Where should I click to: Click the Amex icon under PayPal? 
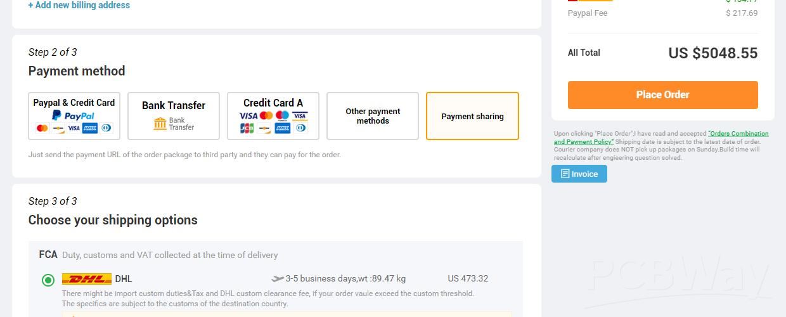click(x=89, y=128)
